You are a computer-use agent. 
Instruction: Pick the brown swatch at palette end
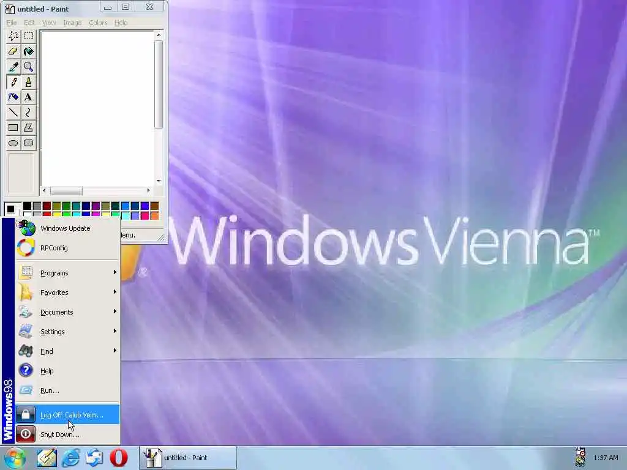coord(154,206)
